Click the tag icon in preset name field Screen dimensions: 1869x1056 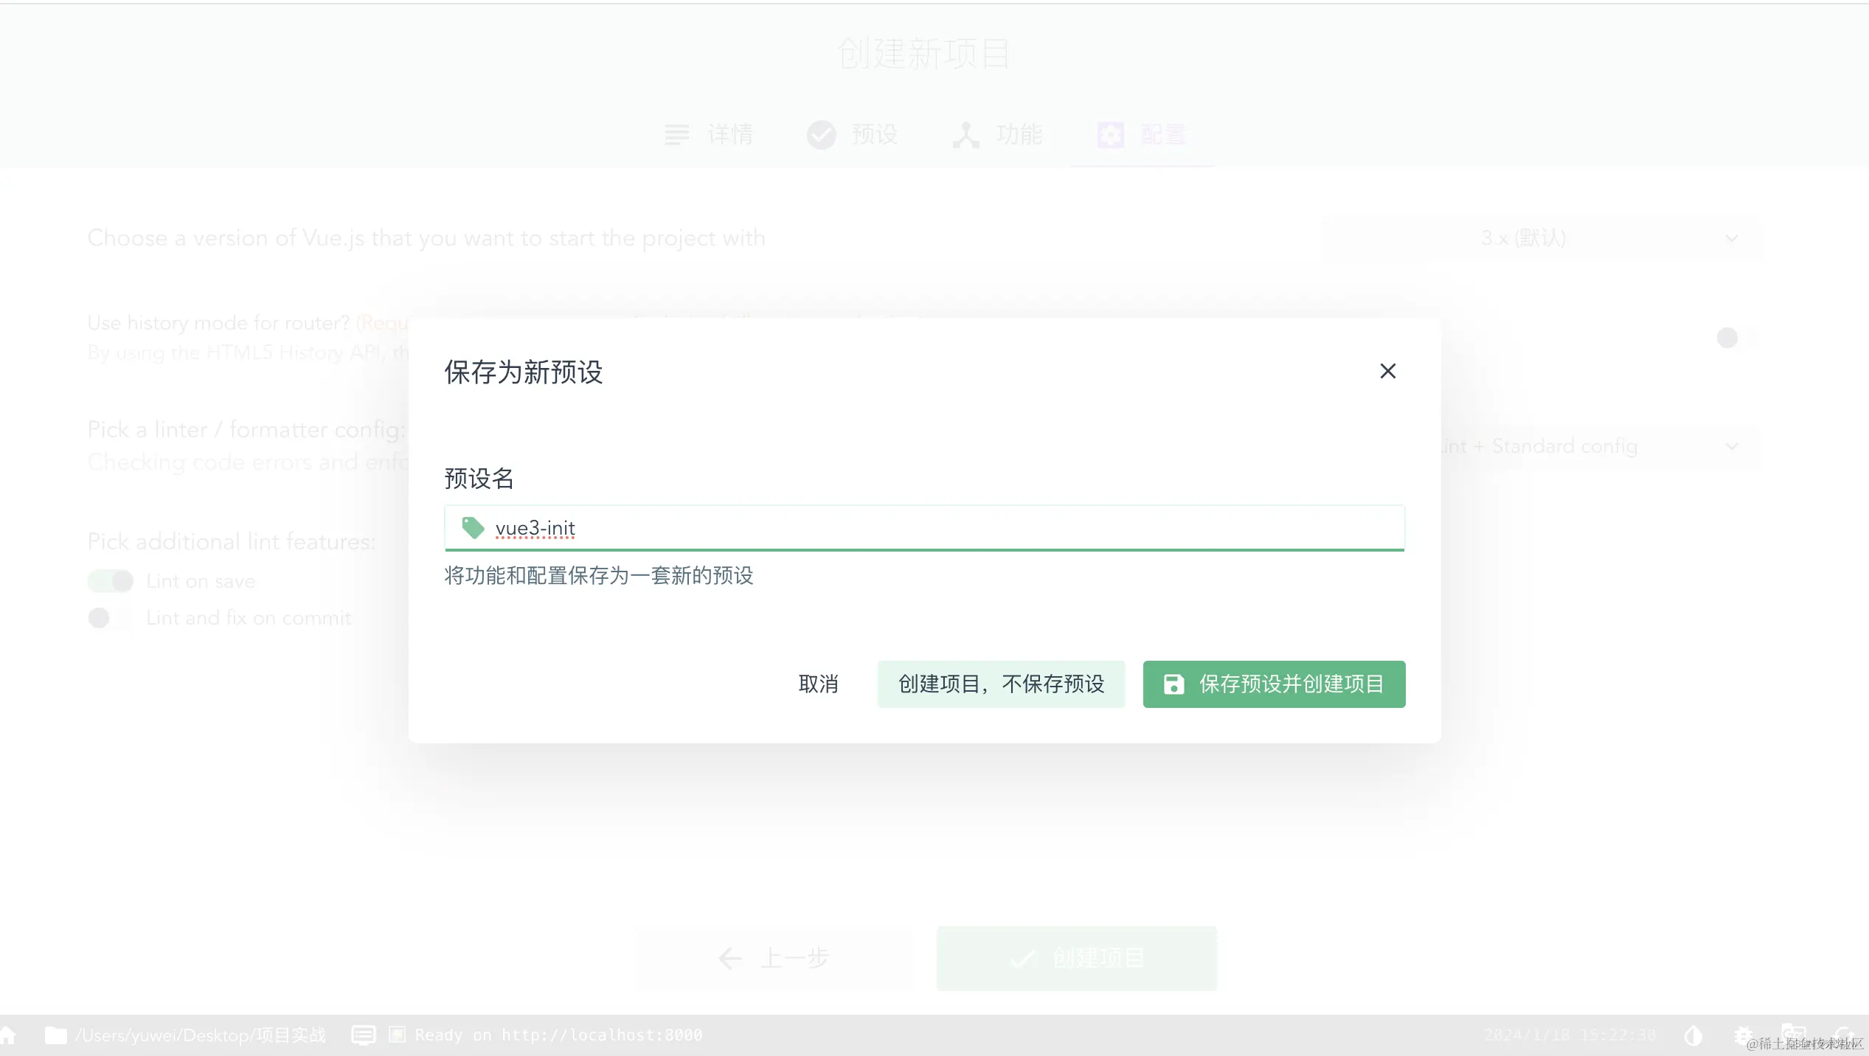[x=472, y=528]
